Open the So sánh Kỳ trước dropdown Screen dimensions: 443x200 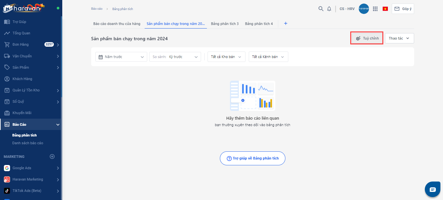tap(175, 57)
